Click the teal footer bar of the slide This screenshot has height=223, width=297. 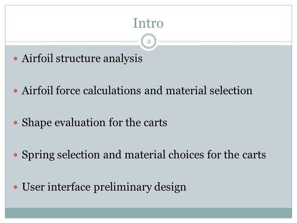[148, 213]
